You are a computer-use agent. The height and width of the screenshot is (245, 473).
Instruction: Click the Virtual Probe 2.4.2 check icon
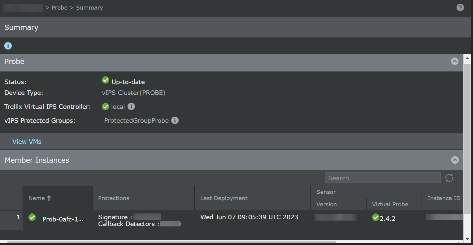[x=376, y=217]
